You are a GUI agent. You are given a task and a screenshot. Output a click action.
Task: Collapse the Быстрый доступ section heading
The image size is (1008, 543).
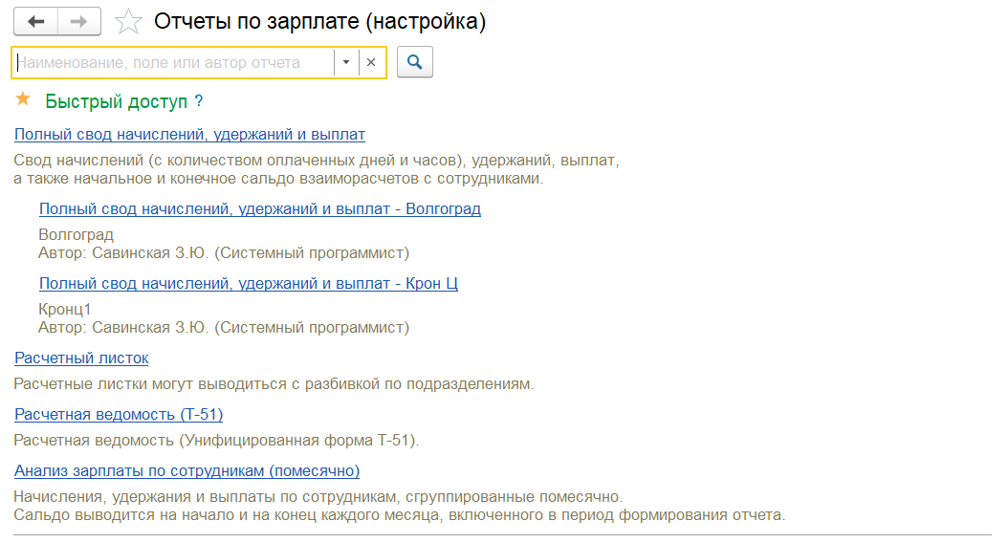click(116, 101)
